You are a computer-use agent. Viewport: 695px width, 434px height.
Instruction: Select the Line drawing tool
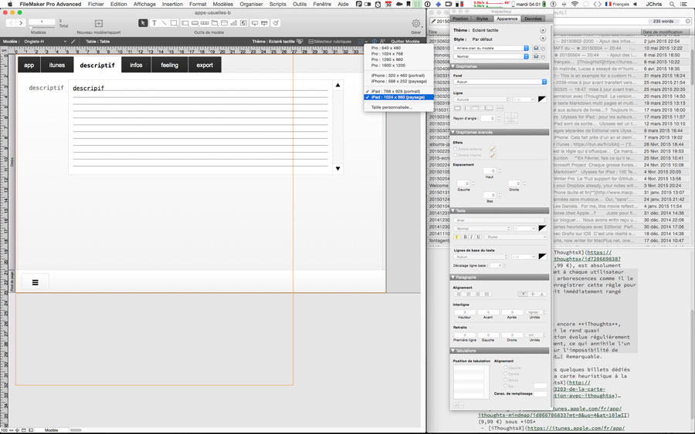point(164,23)
